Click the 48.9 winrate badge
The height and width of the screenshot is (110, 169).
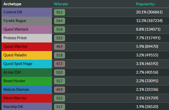click(60, 47)
